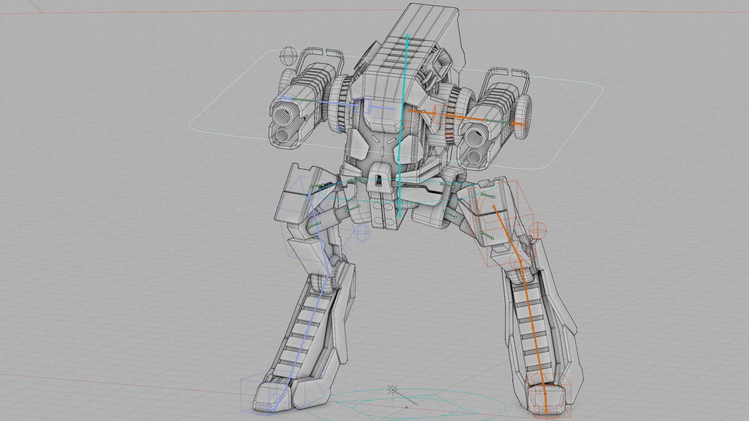The image size is (749, 421).
Task: Select the orange box control around the right thigh
Action: (501, 223)
